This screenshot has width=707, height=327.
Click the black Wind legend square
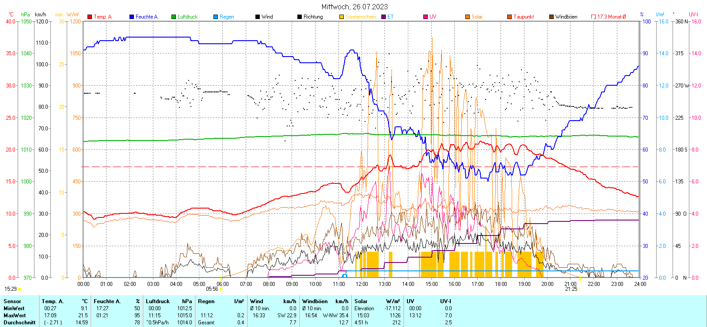tap(258, 17)
